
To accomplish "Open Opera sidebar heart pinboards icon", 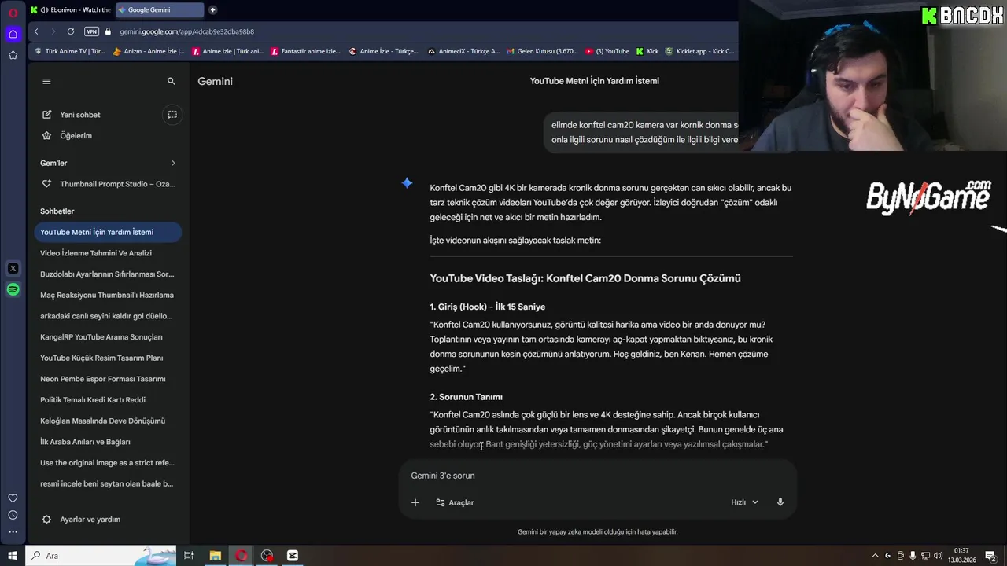I will point(13,498).
